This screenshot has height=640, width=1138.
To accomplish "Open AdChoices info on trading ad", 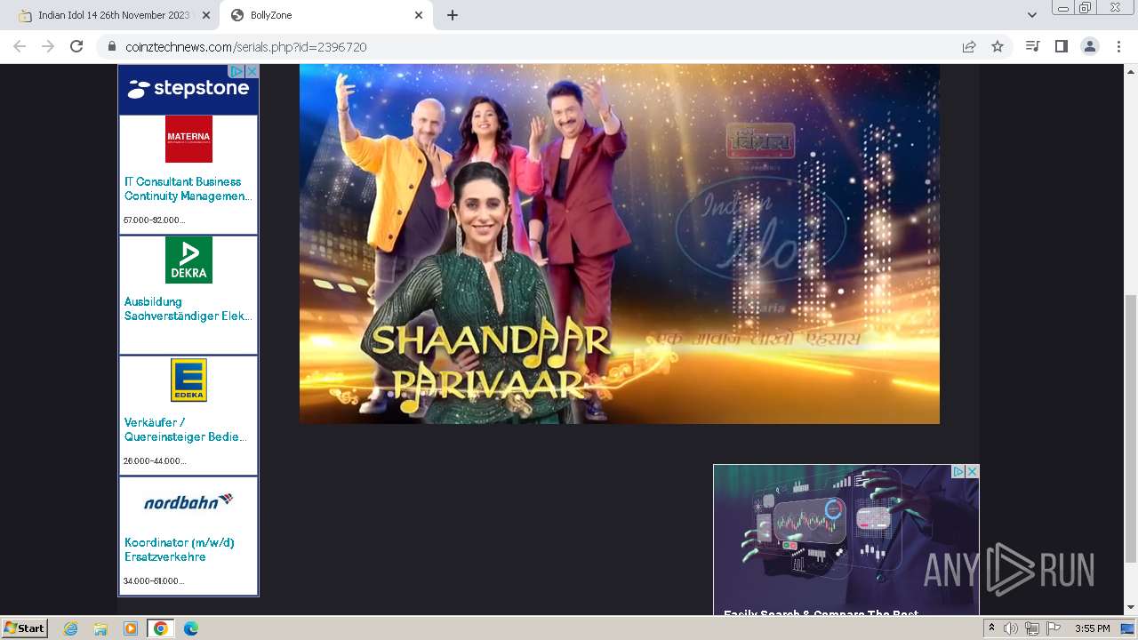I will pyautogui.click(x=958, y=471).
